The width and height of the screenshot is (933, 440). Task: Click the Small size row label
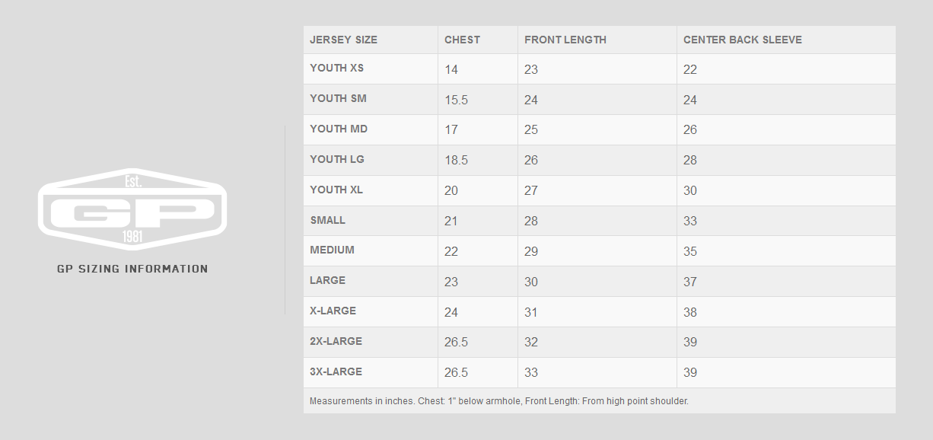[328, 220]
